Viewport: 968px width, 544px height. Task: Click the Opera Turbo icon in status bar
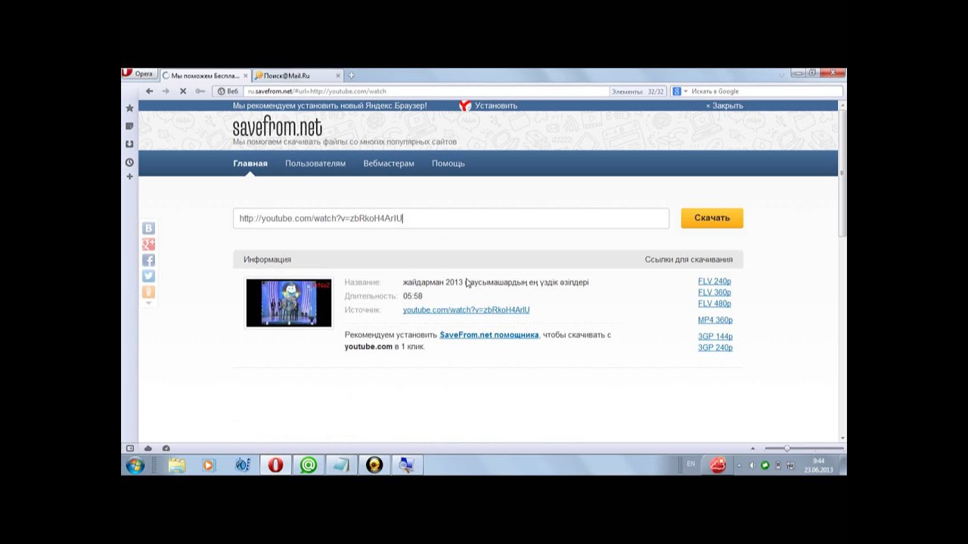pos(166,449)
